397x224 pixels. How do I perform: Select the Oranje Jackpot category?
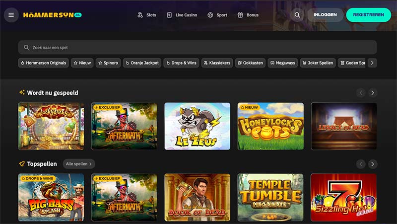click(142, 63)
